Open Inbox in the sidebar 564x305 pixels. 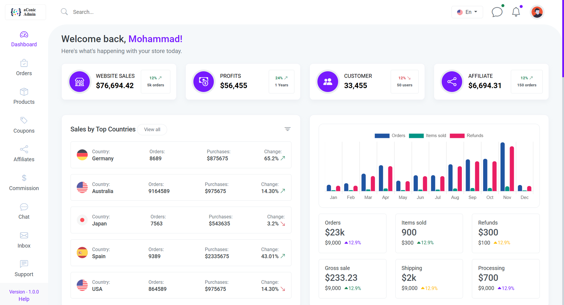click(24, 240)
